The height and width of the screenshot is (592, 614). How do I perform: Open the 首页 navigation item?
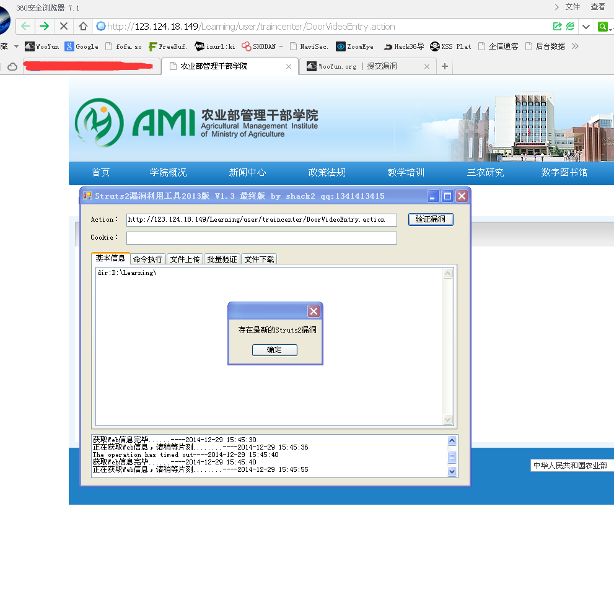[x=100, y=173]
